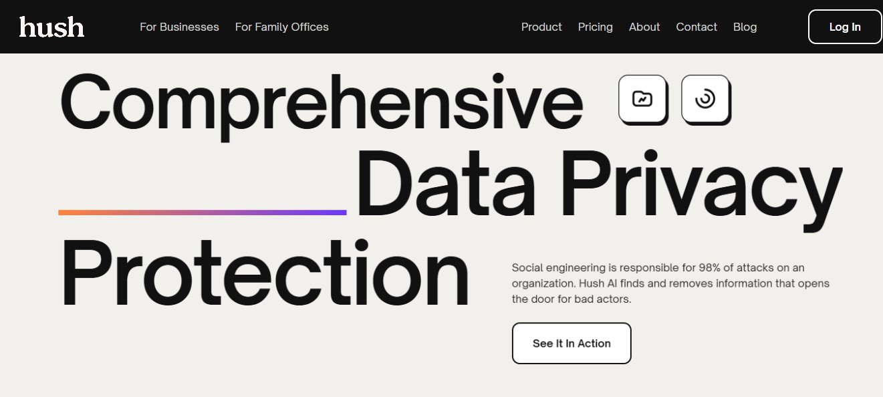The height and width of the screenshot is (397, 883).
Task: Click the orange-to-purple gradient line
Action: [202, 213]
